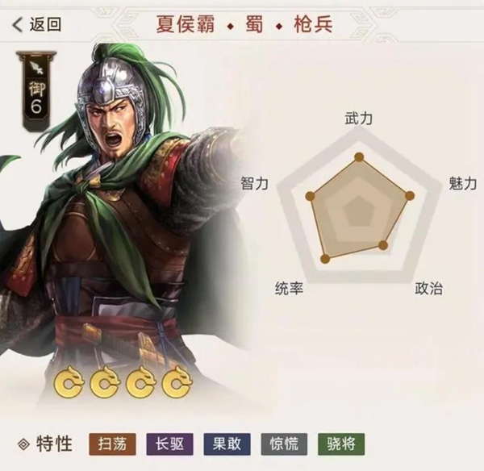Select the blue 果敢 trait tag
The image size is (484, 471).
click(x=227, y=444)
